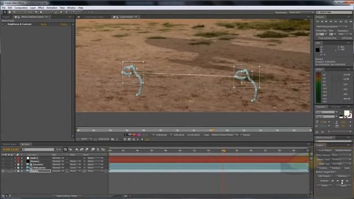Toggle From Current Time checkbox
Image resolution: width=354 pixels, height=199 pixels.
click(x=317, y=38)
